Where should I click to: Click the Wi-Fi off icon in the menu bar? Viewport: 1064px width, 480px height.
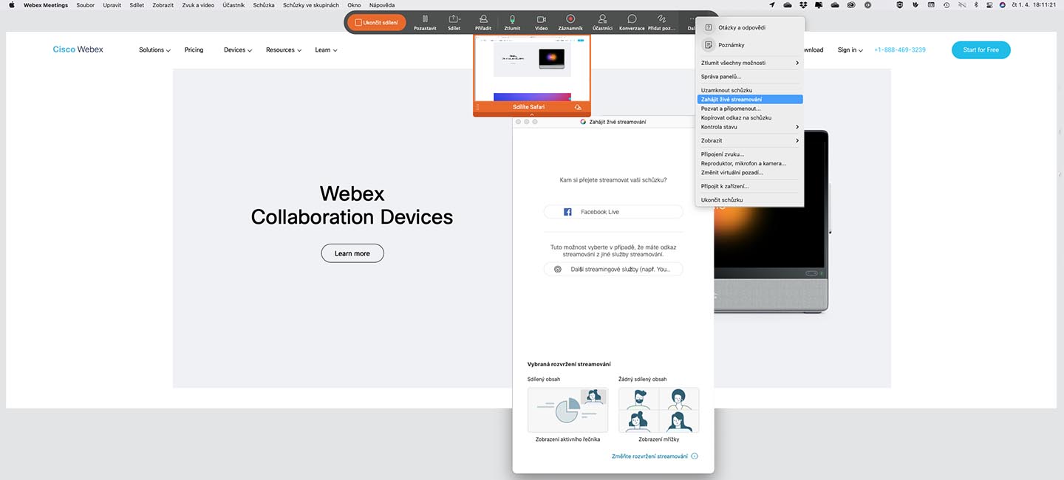coord(961,4)
